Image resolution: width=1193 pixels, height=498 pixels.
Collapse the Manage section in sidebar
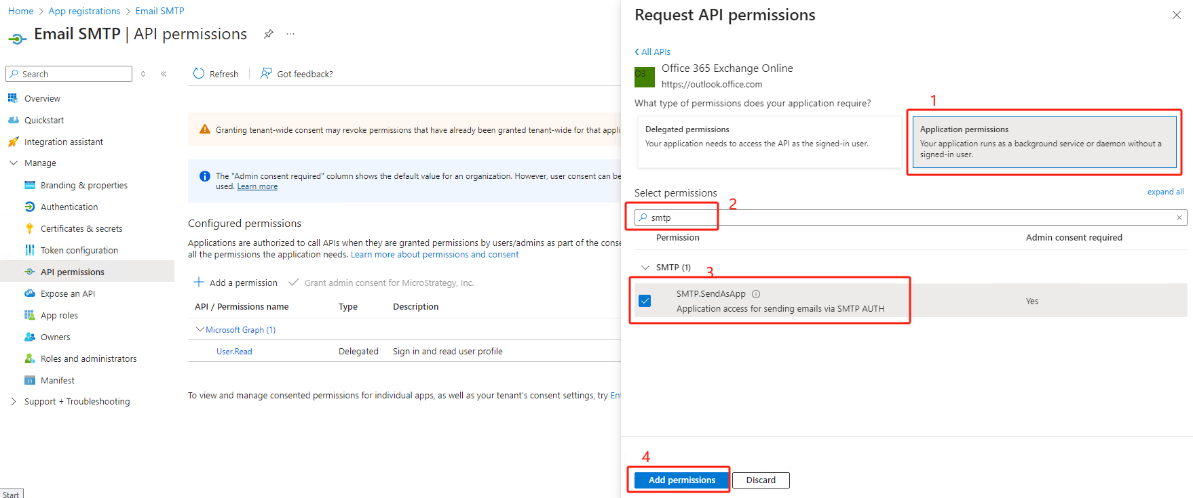14,163
